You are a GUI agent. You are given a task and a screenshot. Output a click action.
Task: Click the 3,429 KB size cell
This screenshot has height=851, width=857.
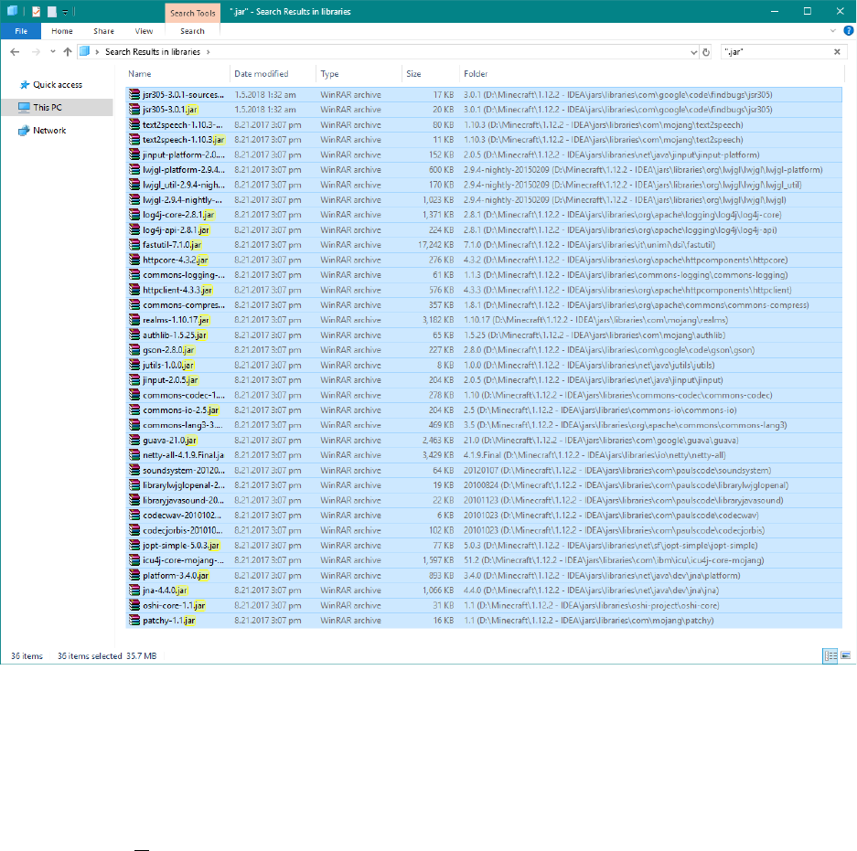pyautogui.click(x=438, y=455)
